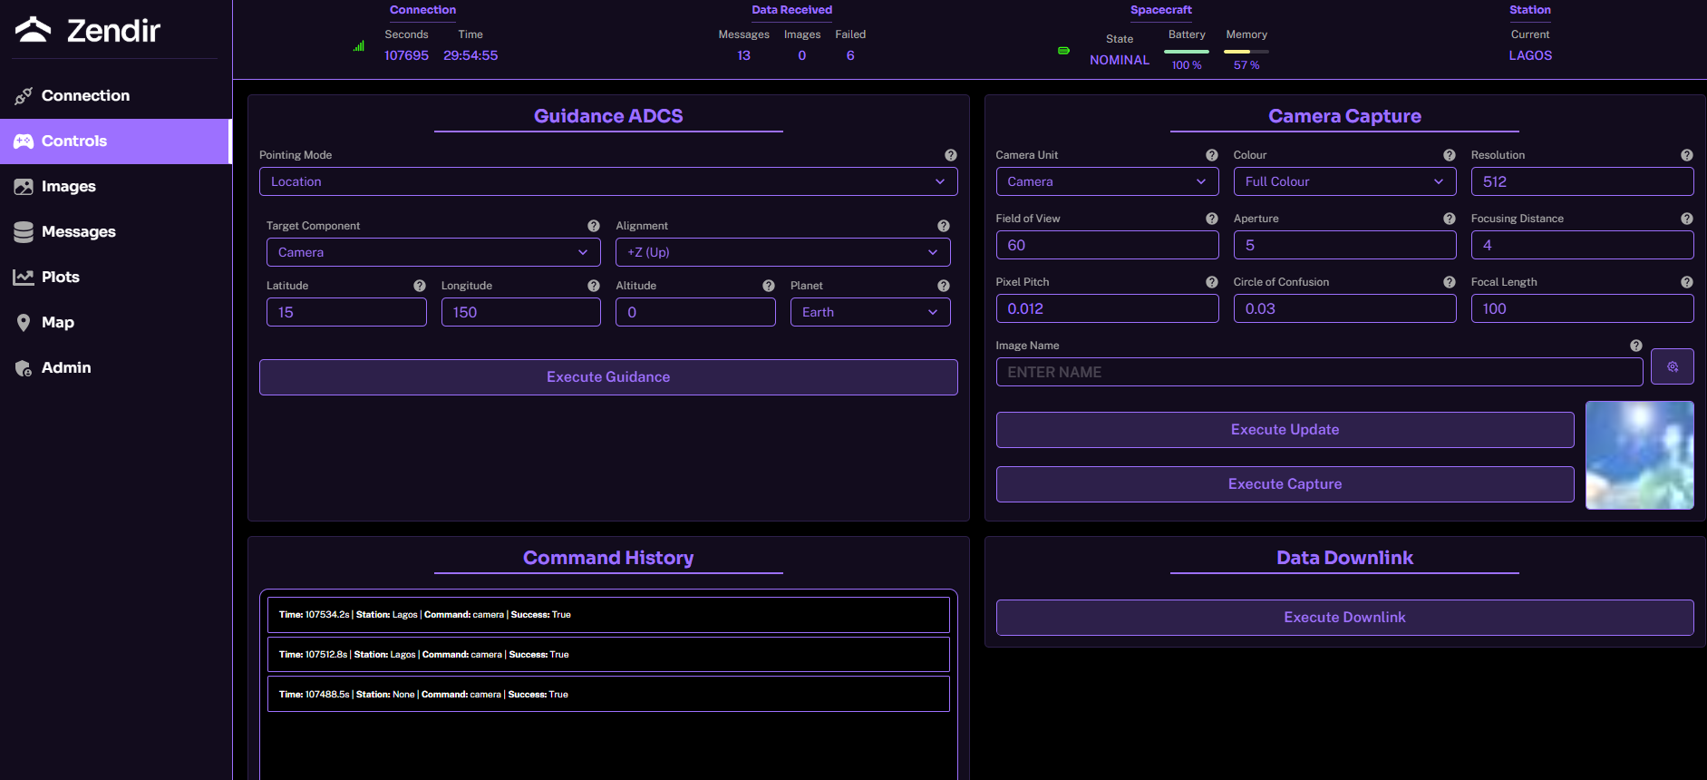1707x780 pixels.
Task: Click the Zendir logo icon
Action: 34,30
